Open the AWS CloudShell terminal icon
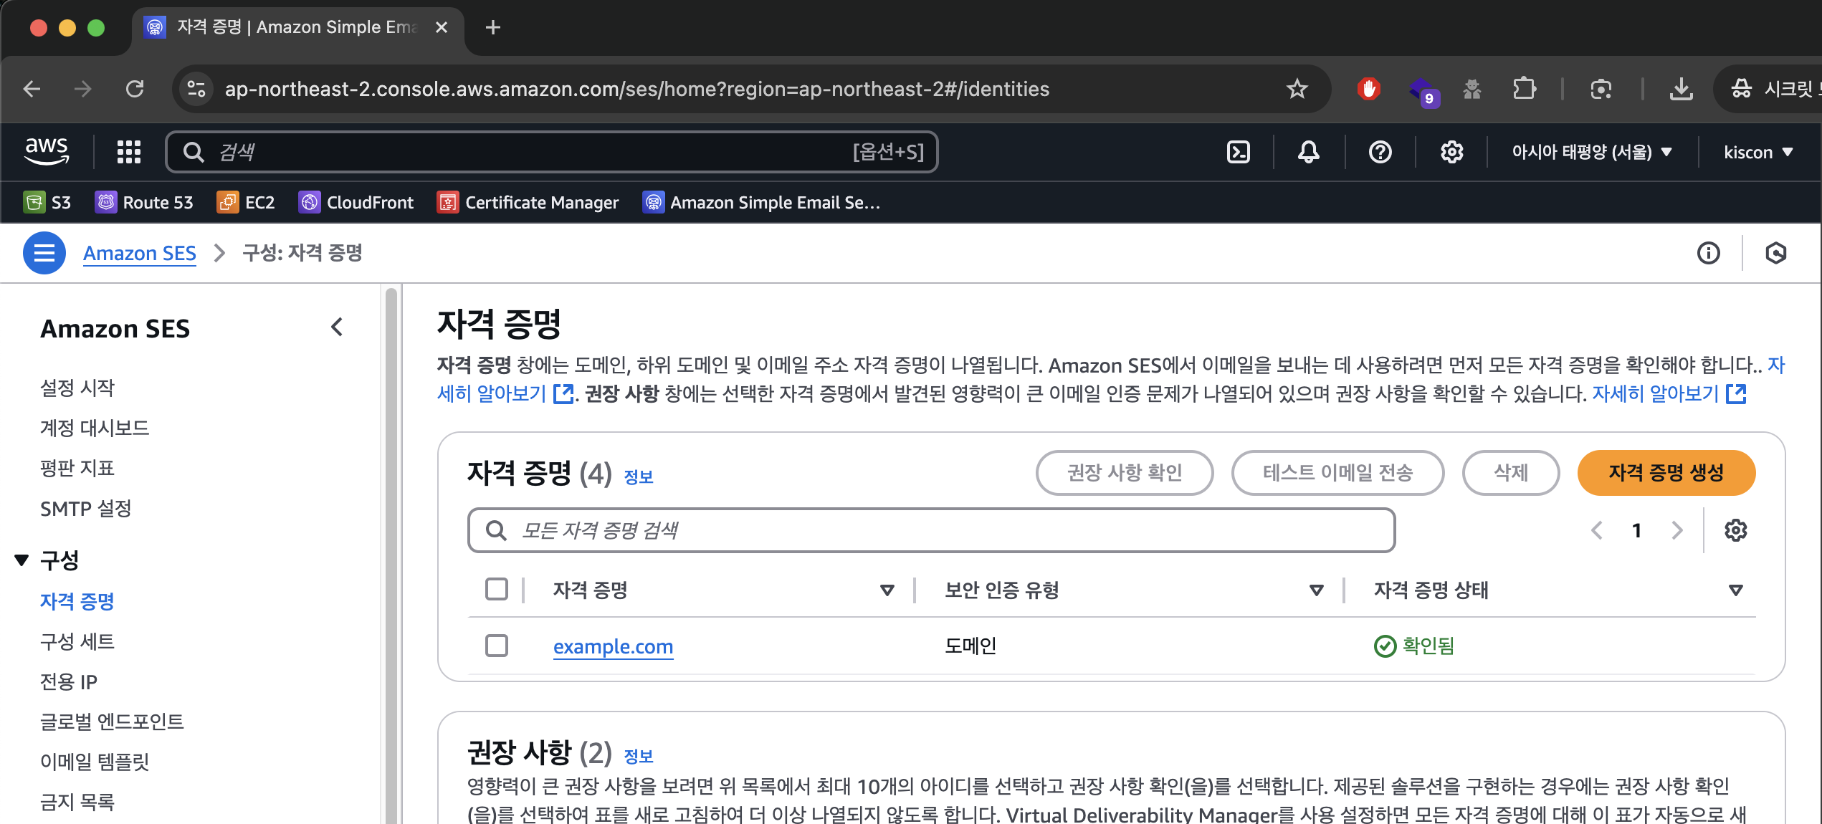Image resolution: width=1822 pixels, height=824 pixels. [x=1239, y=152]
